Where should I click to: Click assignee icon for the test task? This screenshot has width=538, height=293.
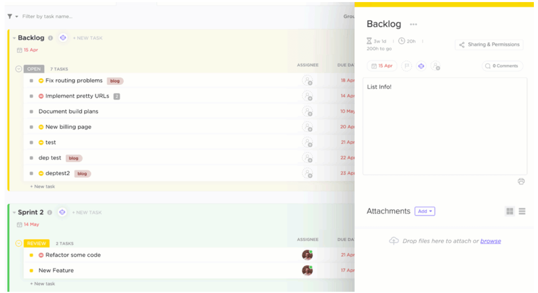coord(307,142)
